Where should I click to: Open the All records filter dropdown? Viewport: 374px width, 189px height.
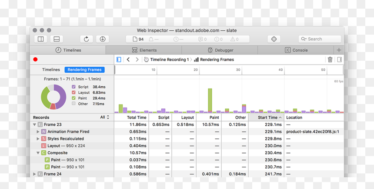click(x=105, y=117)
